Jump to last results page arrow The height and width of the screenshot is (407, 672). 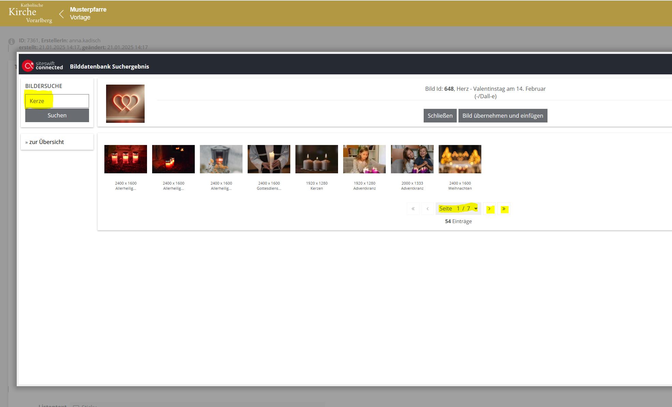point(504,209)
